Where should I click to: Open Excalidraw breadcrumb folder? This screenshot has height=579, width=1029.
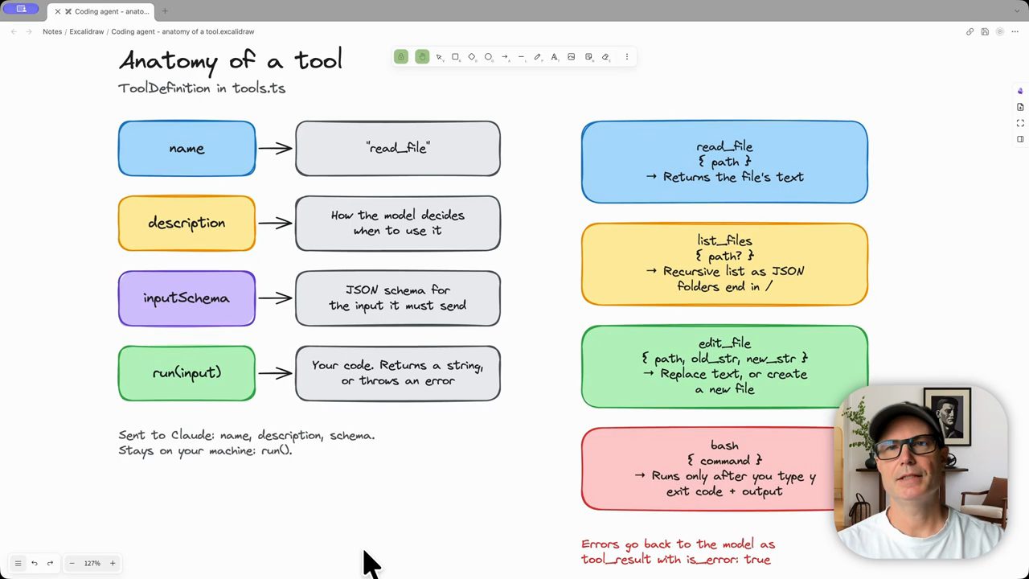pos(86,31)
